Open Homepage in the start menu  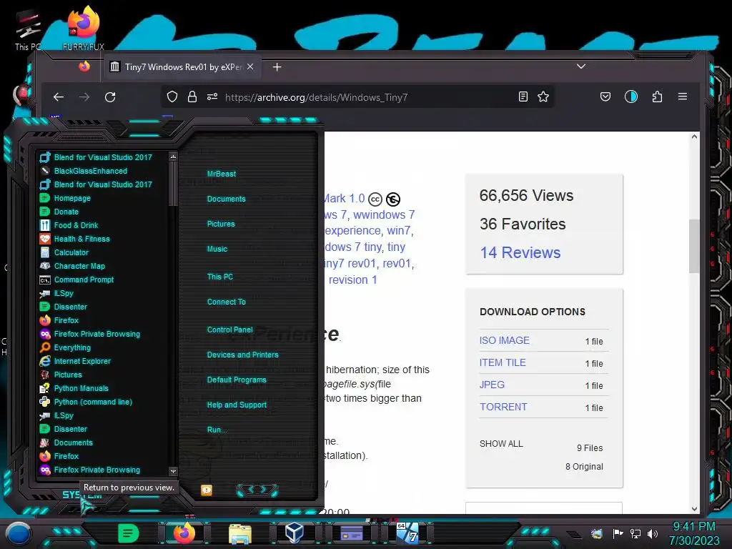[72, 198]
